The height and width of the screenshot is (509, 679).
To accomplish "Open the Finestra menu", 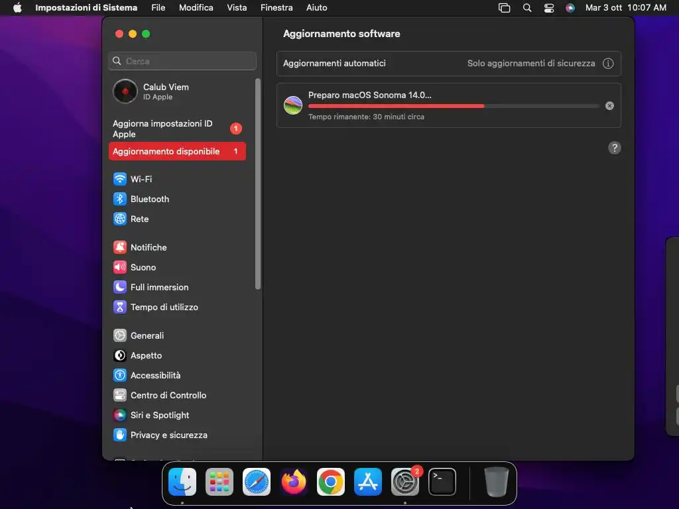I will pos(277,8).
